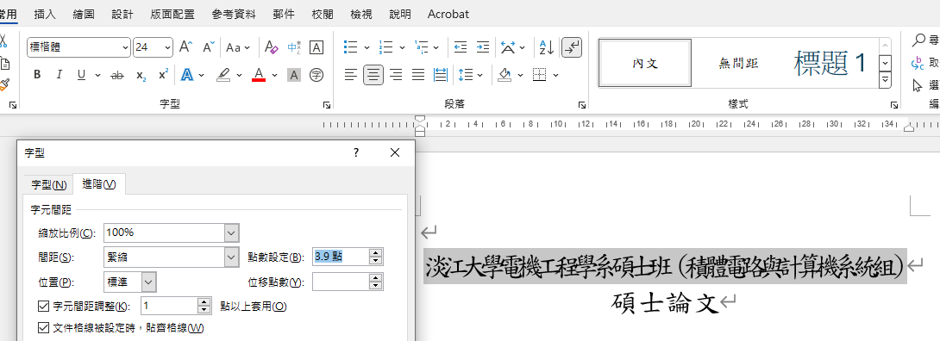
Task: Expand font color dropdown arrow
Action: 274,76
